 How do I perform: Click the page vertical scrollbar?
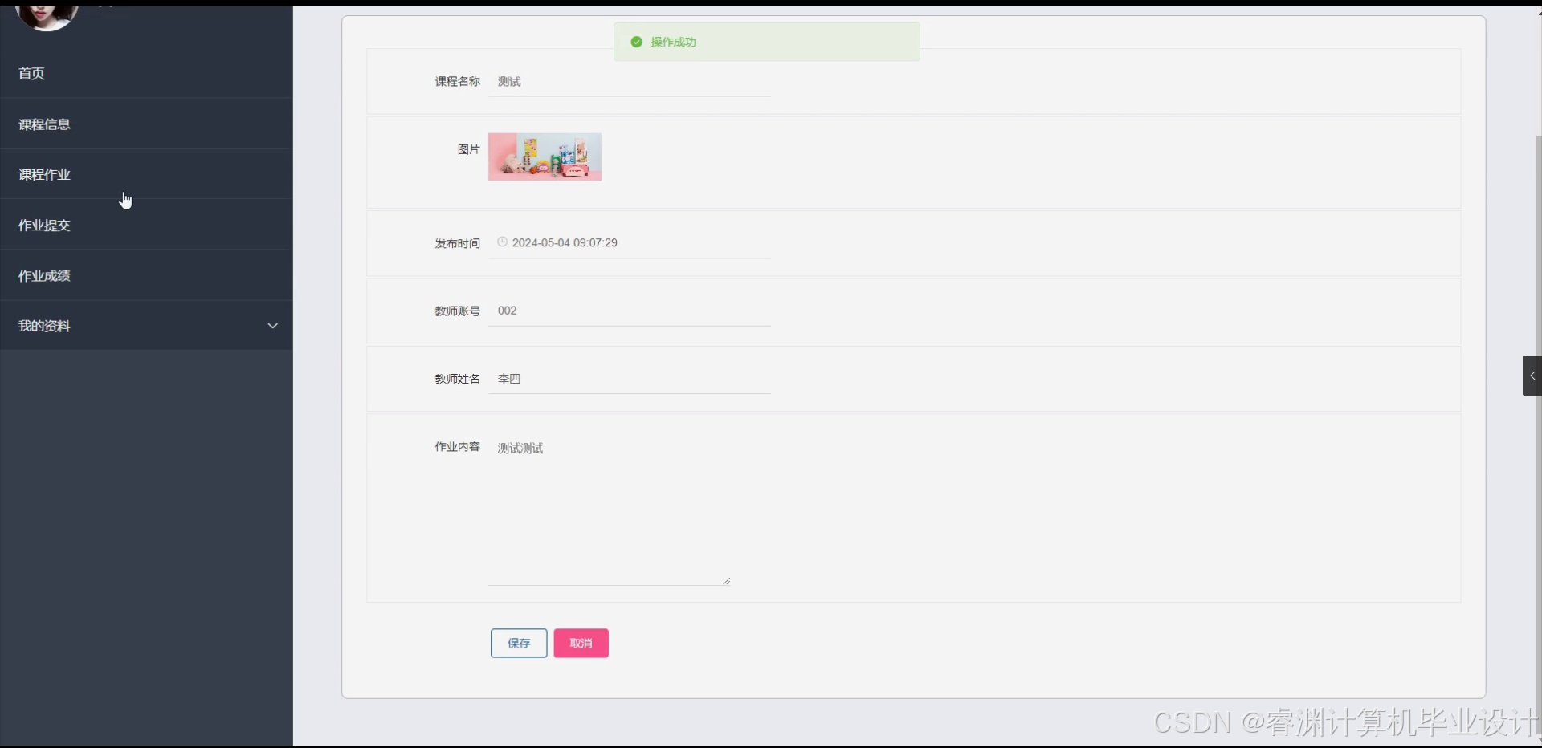tap(1538, 433)
